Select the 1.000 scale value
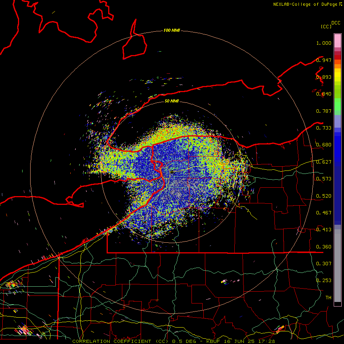 coord(324,43)
